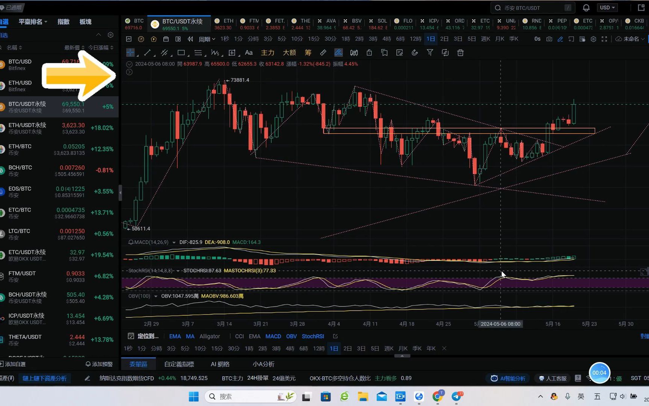Toggle the MA overlay indicator
The image size is (649, 406).
tap(190, 336)
